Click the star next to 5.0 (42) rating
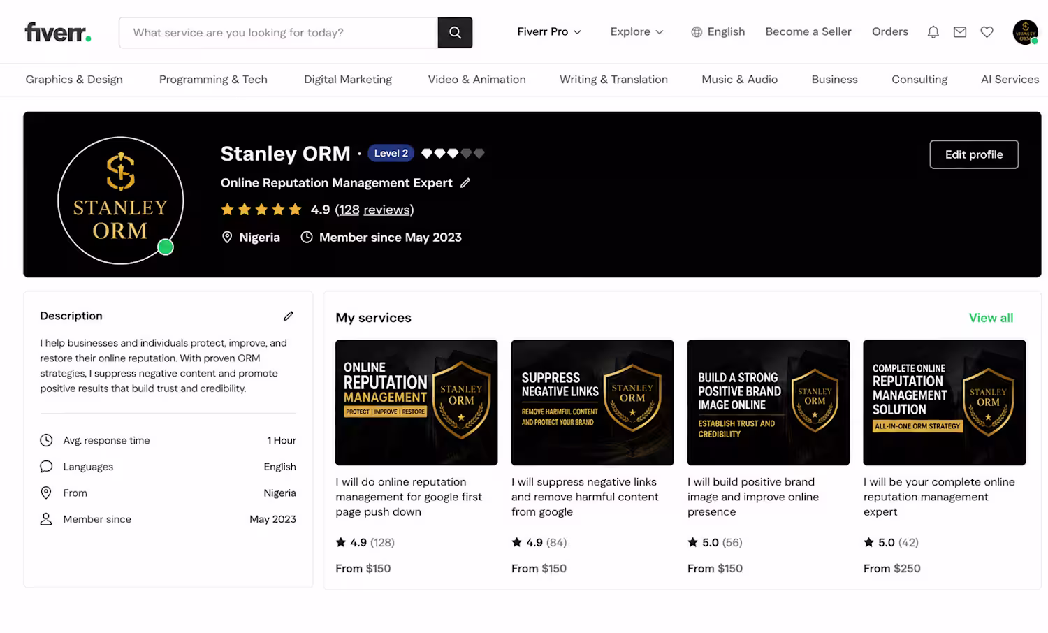 coord(869,542)
